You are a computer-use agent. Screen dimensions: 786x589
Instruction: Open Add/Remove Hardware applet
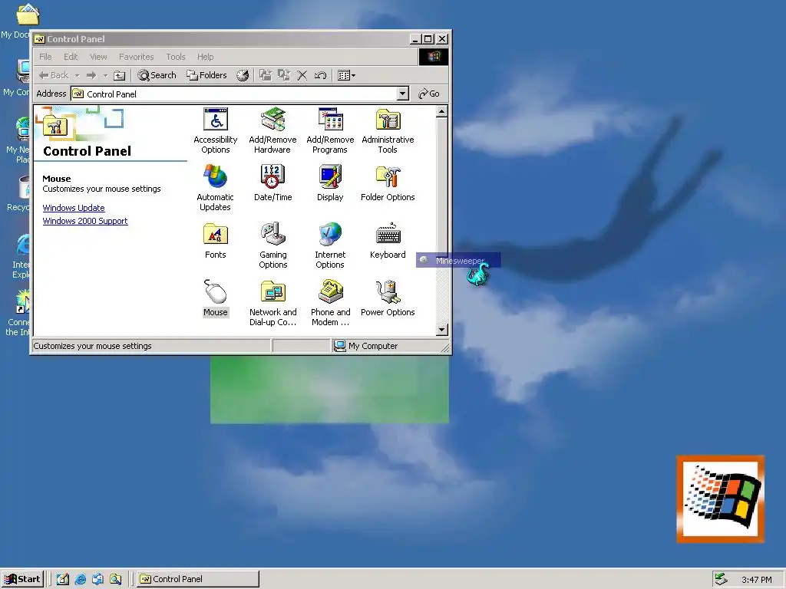272,130
